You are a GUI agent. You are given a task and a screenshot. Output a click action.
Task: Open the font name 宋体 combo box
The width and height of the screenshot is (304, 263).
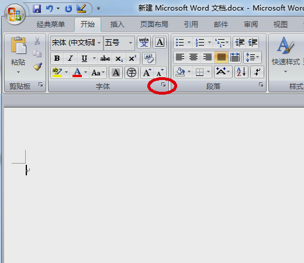point(77,43)
